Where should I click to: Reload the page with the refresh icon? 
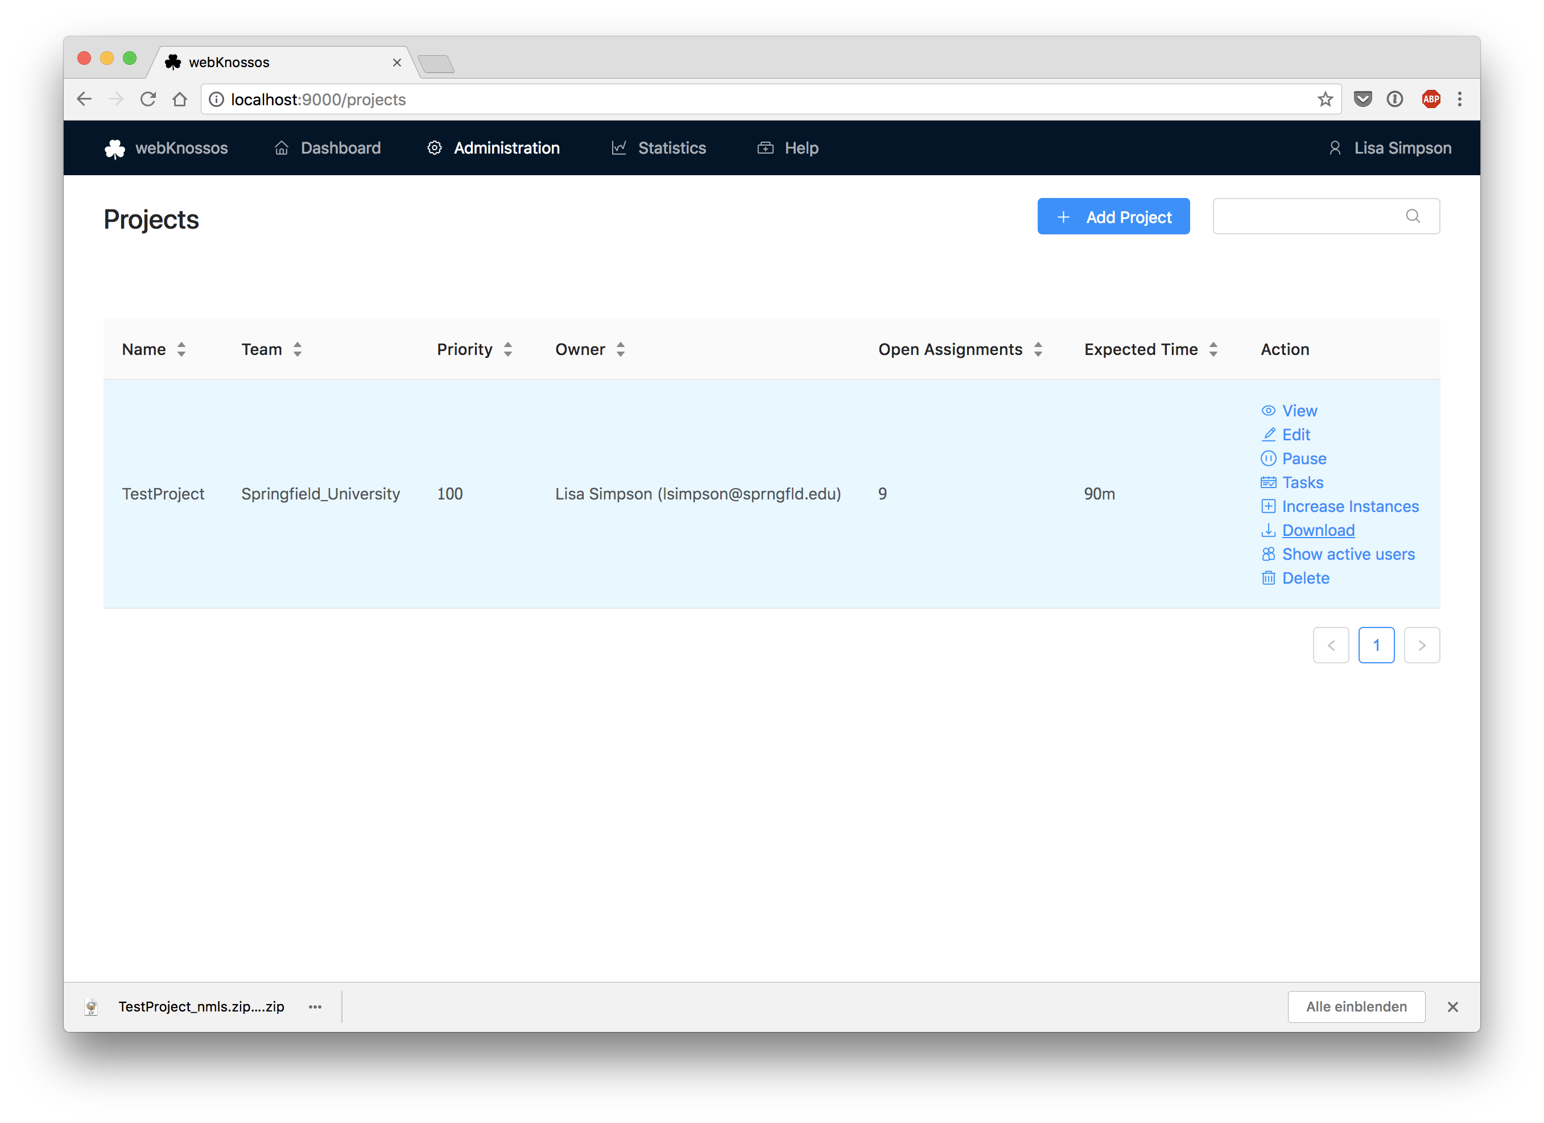click(x=148, y=100)
